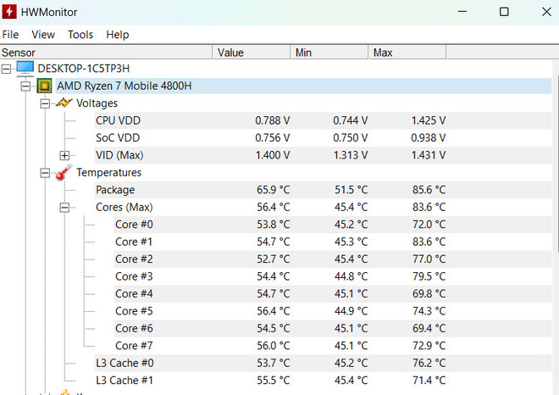The width and height of the screenshot is (559, 395).
Task: Click the Core #3 min 44.8 °C
Action: pos(351,276)
